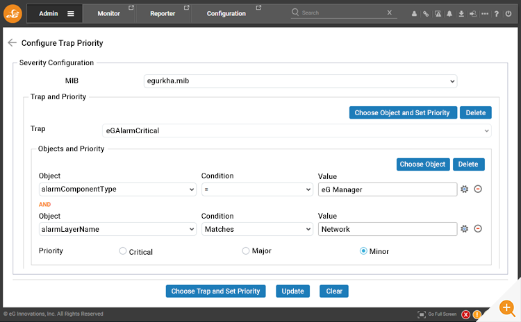Open the Matches condition dropdown
The image size is (521, 322).
(257, 229)
